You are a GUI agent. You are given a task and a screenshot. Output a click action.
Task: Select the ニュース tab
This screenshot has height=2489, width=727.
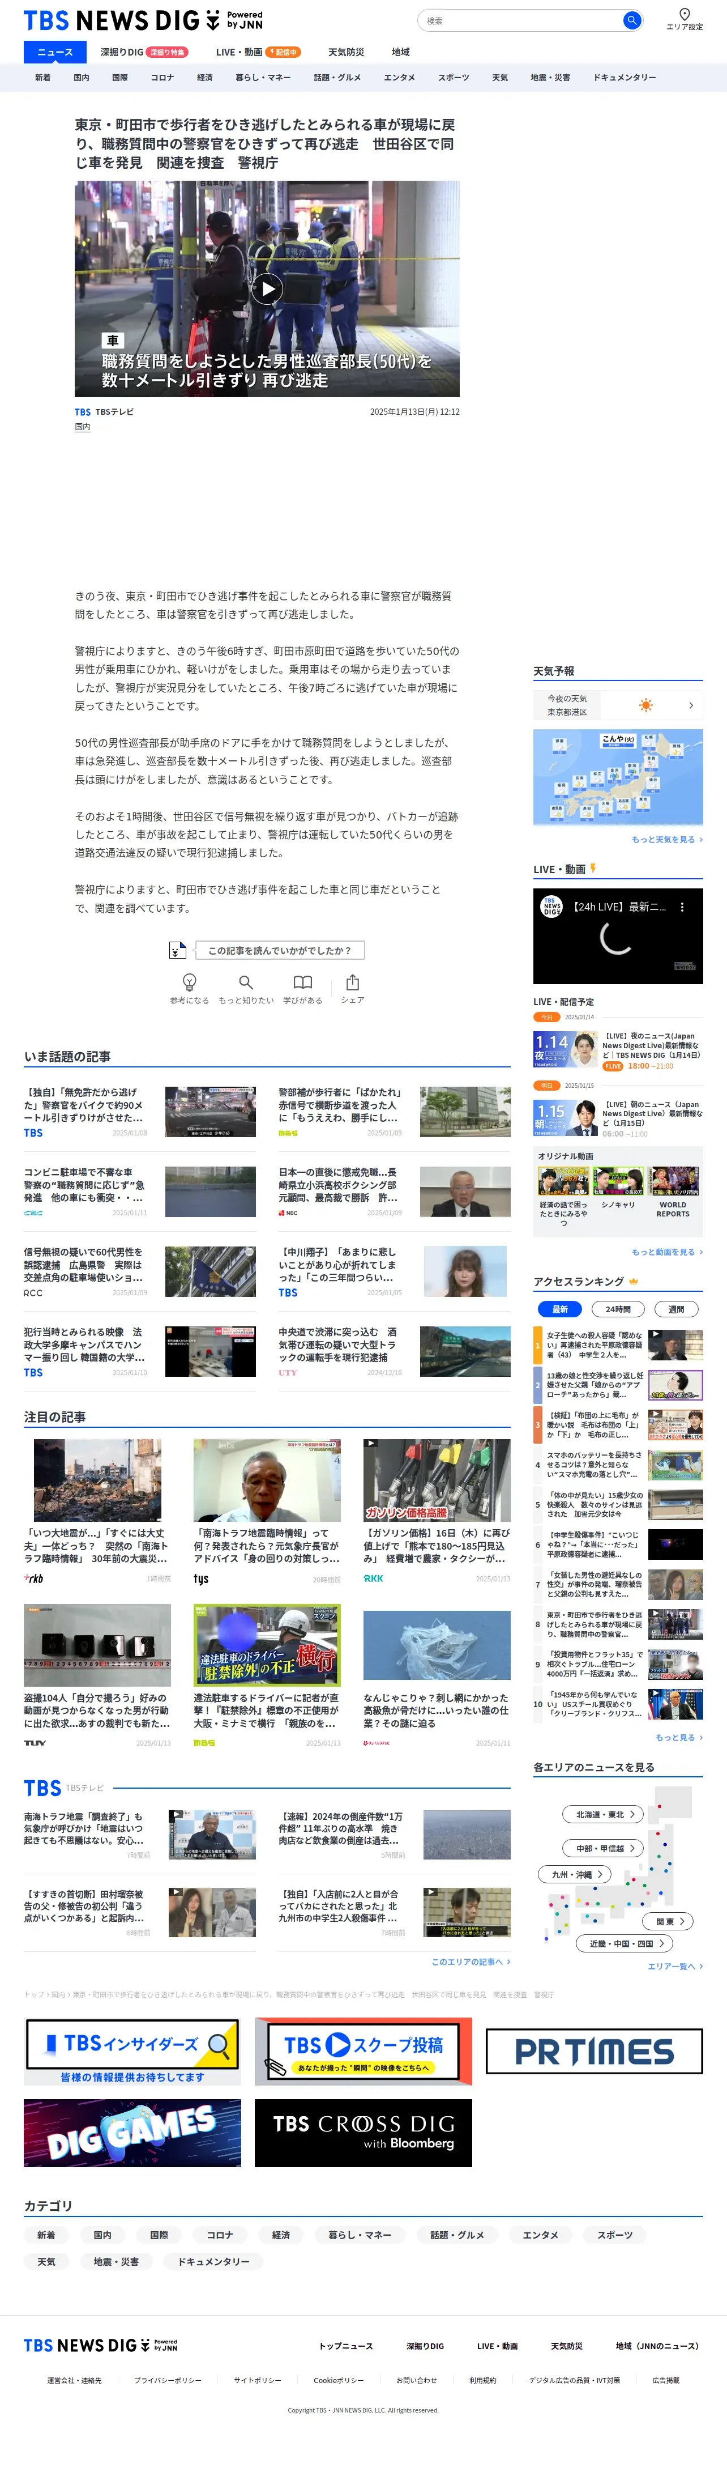(x=55, y=52)
